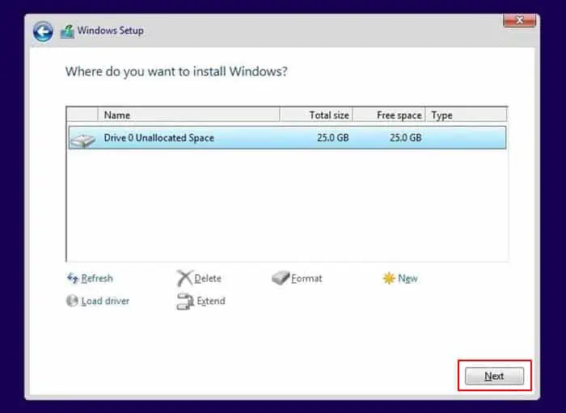
Task: Click the Delete X icon
Action: [184, 278]
